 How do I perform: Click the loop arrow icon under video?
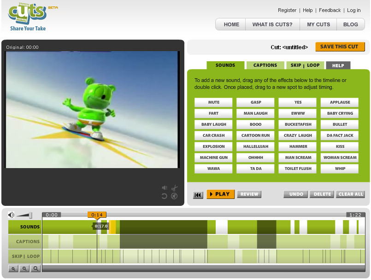click(x=164, y=196)
